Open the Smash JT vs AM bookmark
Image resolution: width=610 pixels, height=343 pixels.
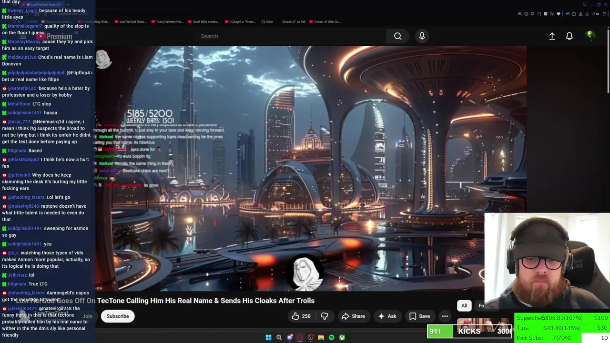(294, 21)
